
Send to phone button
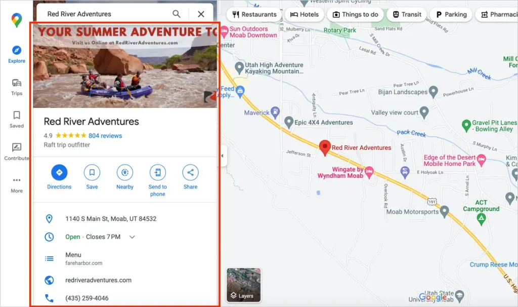click(158, 181)
